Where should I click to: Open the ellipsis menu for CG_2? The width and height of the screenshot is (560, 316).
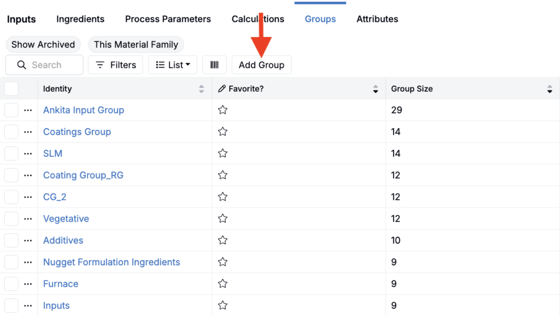[28, 197]
